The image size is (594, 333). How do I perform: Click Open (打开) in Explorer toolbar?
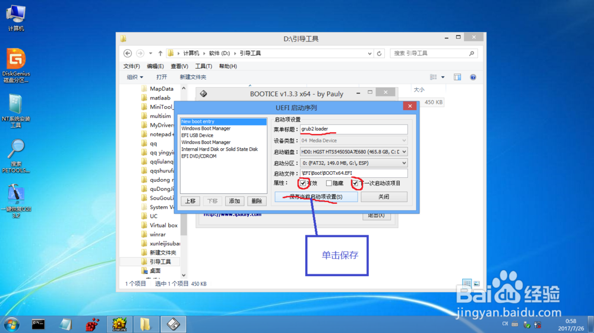pyautogui.click(x=162, y=77)
